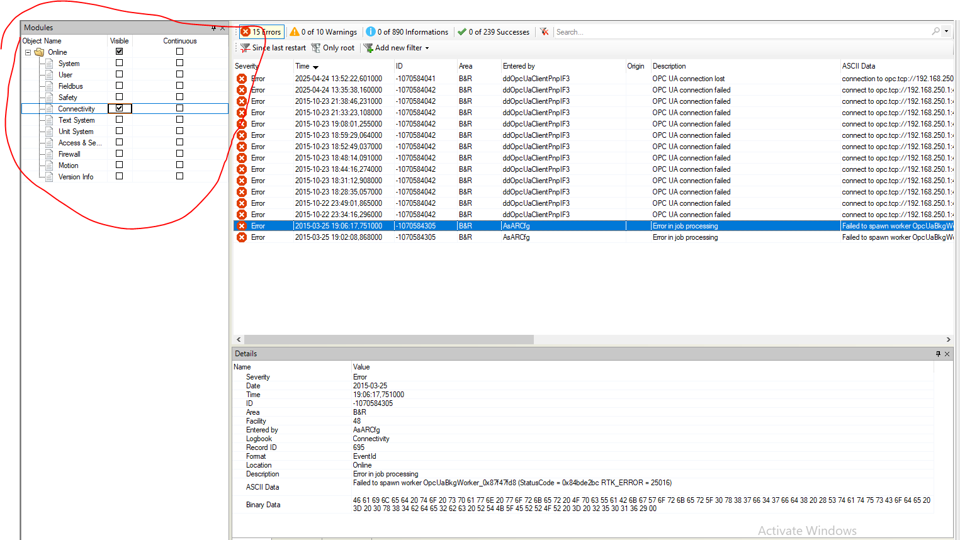The image size is (960, 540).
Task: Click error icon of the 2015-10-22 23:49:01 entry
Action: click(x=242, y=203)
